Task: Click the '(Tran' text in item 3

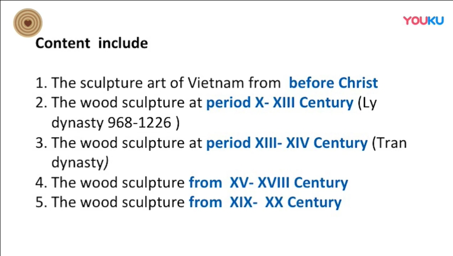Action: [389, 143]
